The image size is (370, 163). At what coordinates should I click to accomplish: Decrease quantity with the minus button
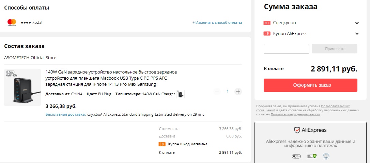217,91
